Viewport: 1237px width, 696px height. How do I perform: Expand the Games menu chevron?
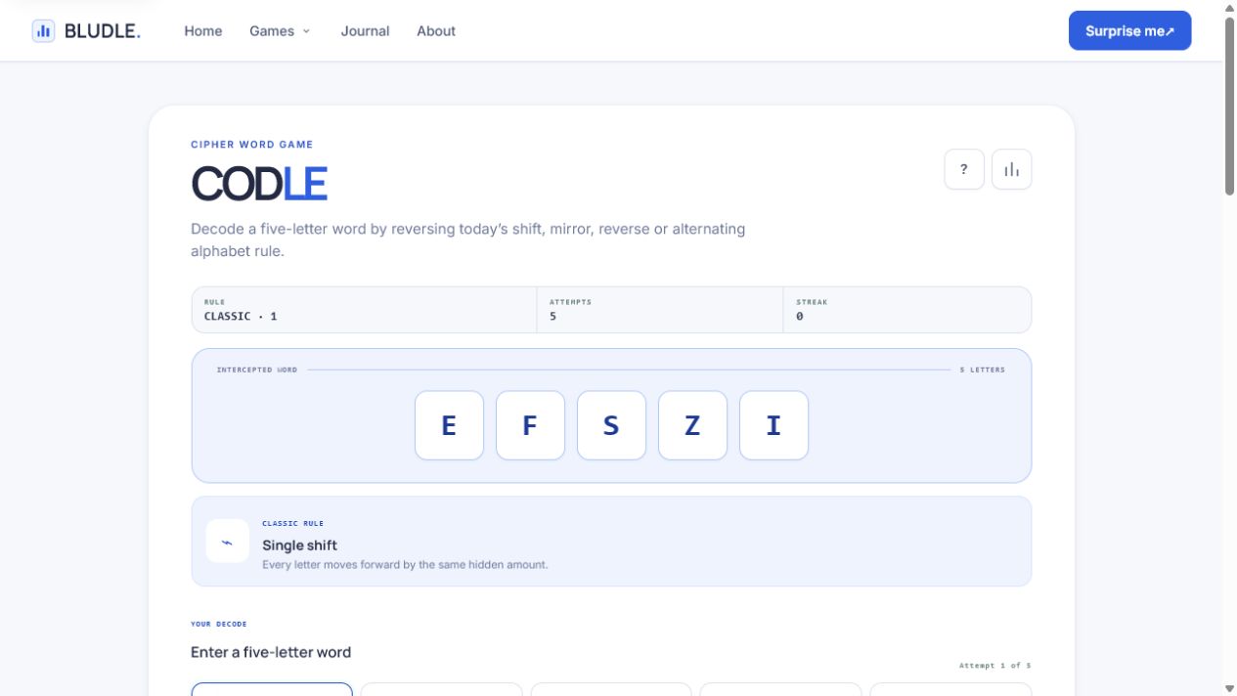coord(306,31)
